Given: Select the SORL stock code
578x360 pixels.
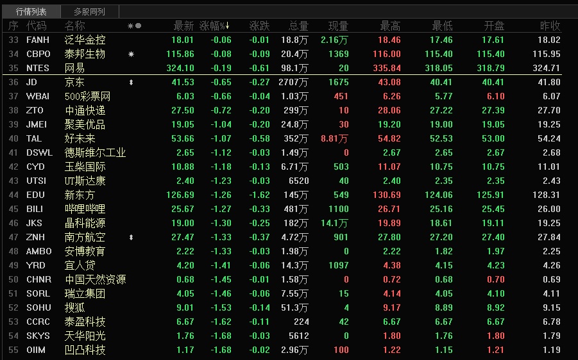Looking at the screenshot, I should tap(38, 294).
